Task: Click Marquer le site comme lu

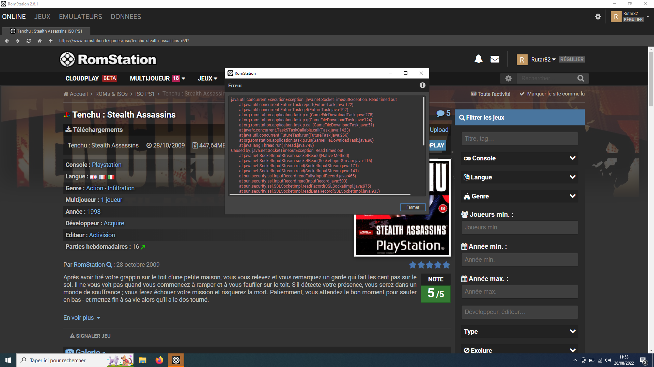Action: [552, 94]
